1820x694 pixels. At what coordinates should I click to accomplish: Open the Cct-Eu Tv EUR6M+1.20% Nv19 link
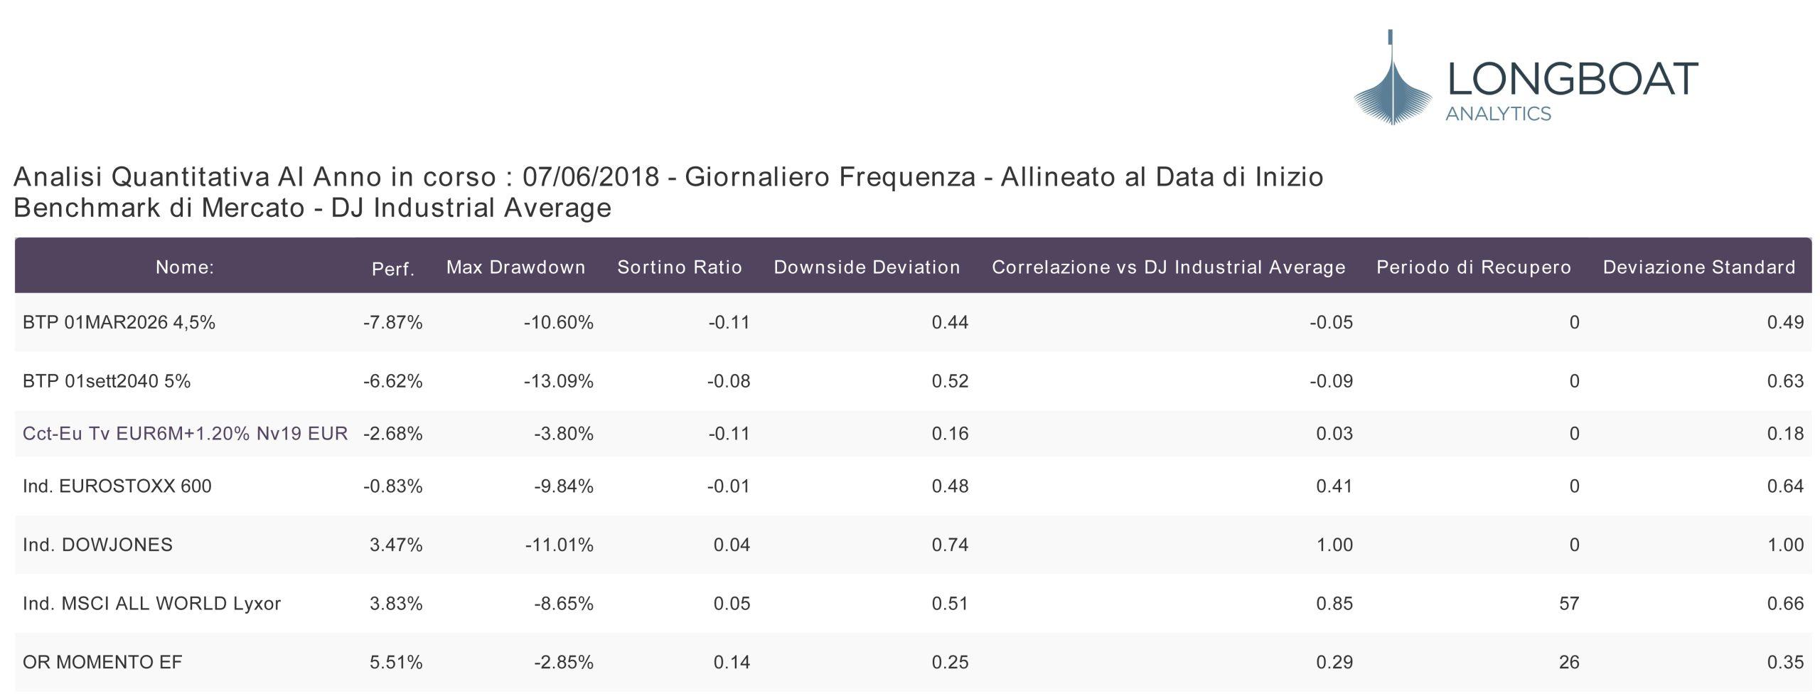pos(186,434)
